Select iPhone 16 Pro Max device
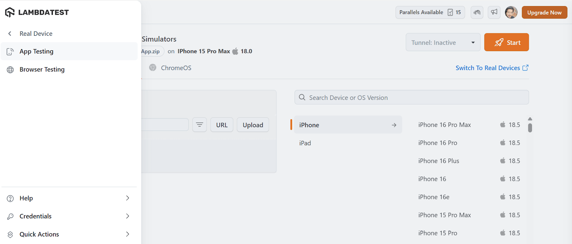 (x=444, y=125)
